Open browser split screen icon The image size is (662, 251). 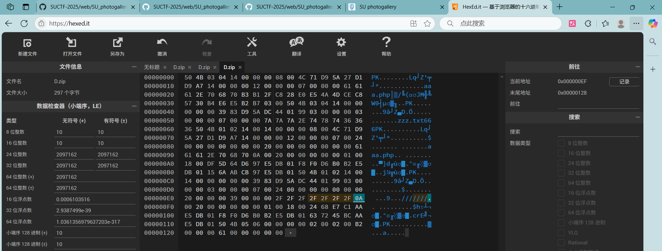point(414,23)
